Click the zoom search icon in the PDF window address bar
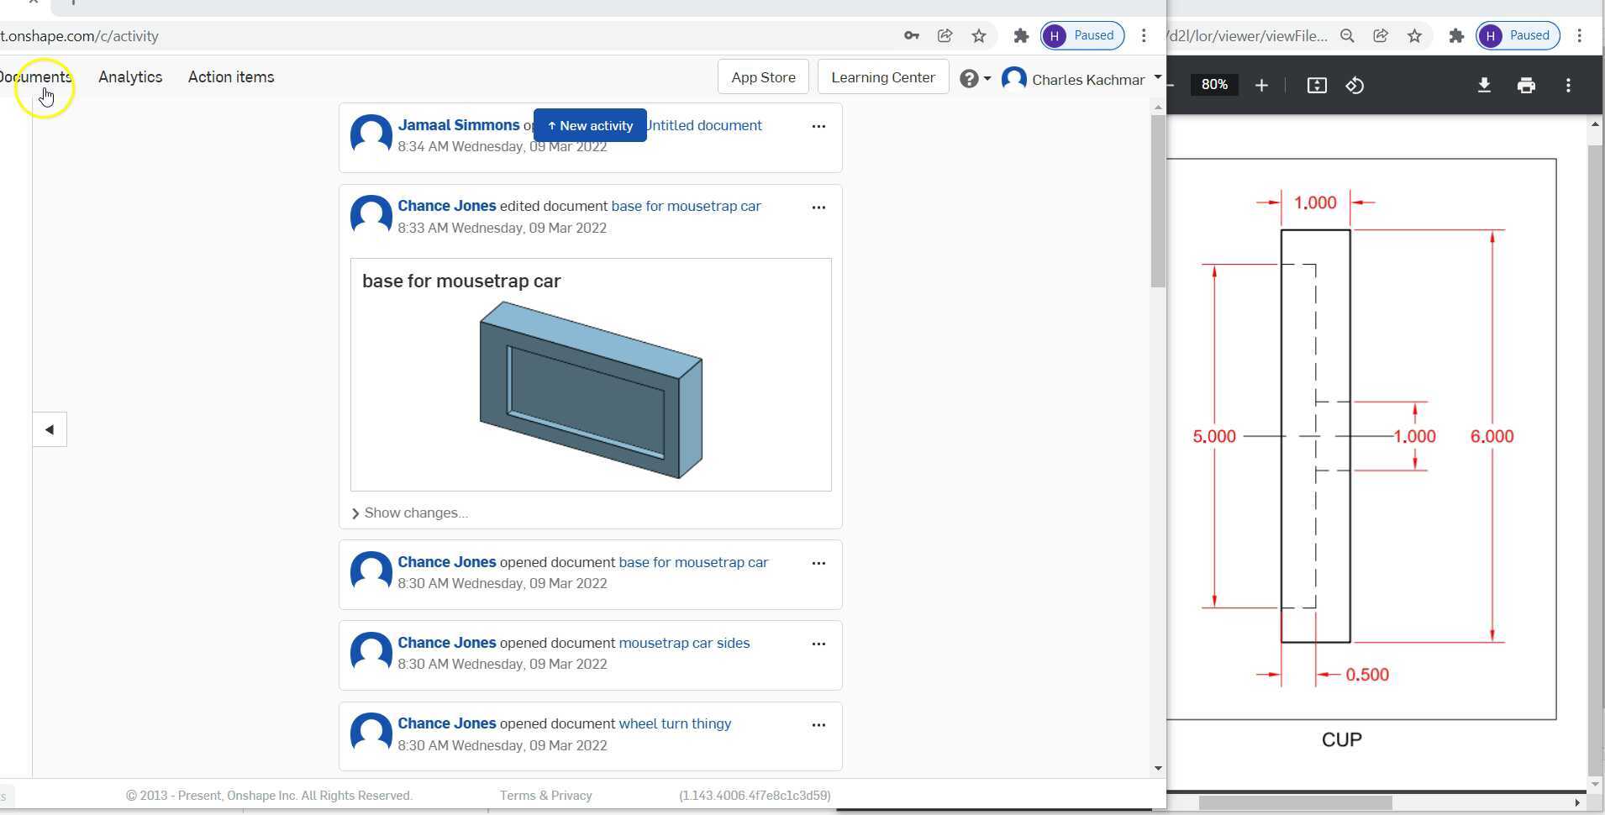This screenshot has height=815, width=1605. coord(1347,35)
